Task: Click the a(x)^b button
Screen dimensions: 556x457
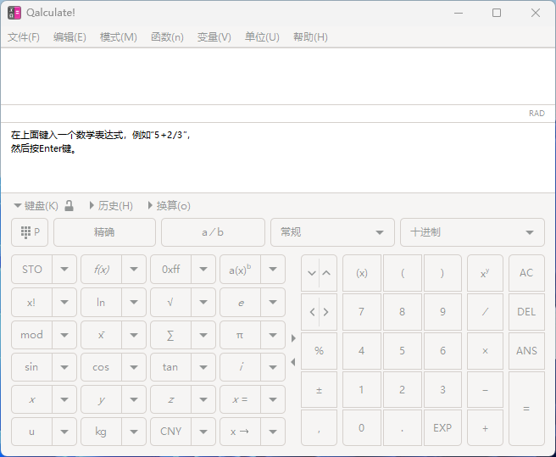Action: (240, 270)
